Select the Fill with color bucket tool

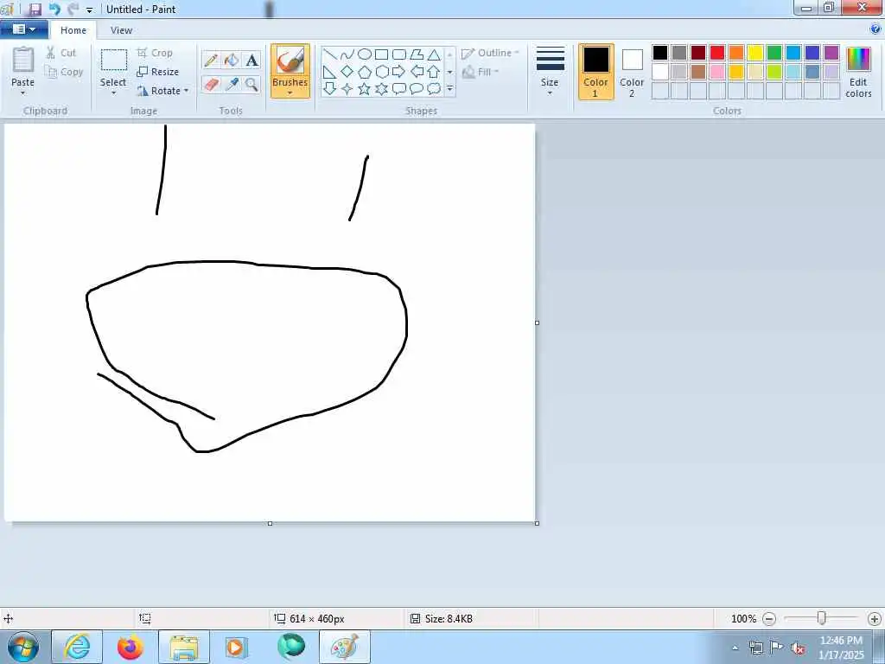click(232, 60)
